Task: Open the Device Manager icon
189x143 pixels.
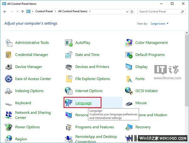Action: pyautogui.click(x=9, y=67)
